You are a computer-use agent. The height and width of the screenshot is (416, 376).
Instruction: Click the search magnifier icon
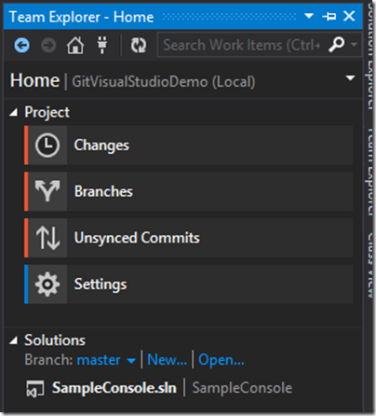coord(337,45)
